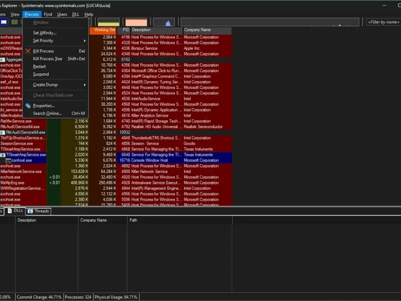This screenshot has height=301, width=401.
Task: Sort lower pane by Company Name header
Action: [94, 220]
